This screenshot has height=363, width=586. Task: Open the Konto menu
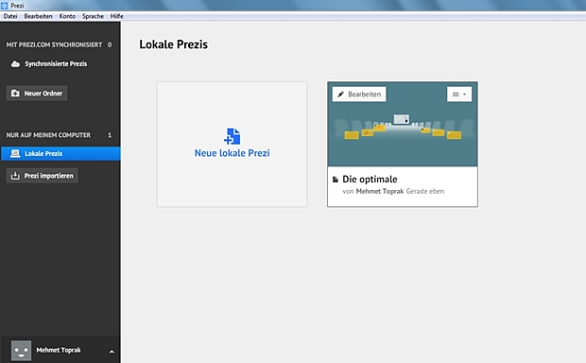pyautogui.click(x=67, y=16)
